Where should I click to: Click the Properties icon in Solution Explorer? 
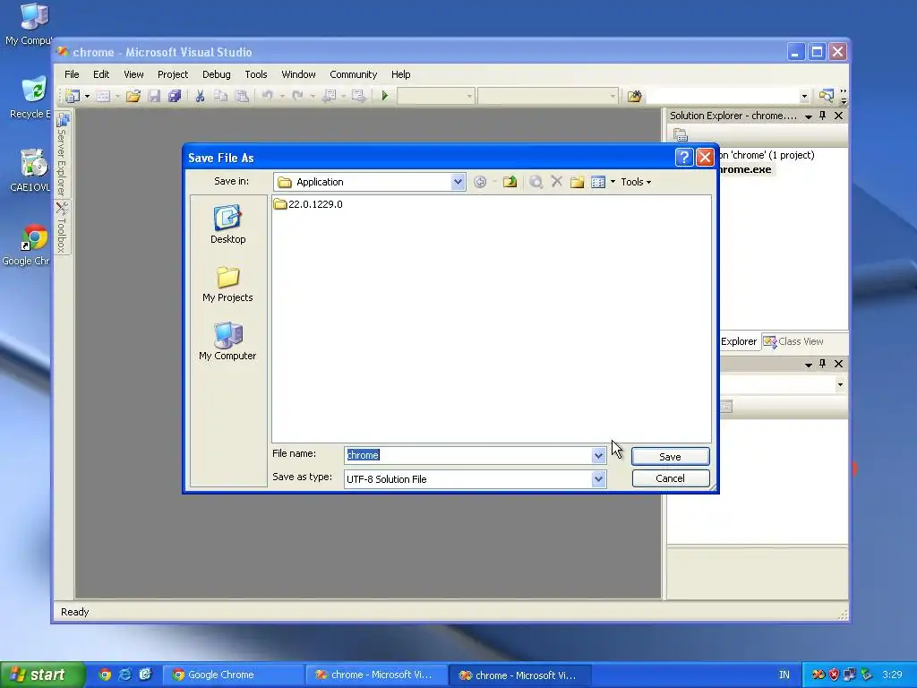coord(681,135)
